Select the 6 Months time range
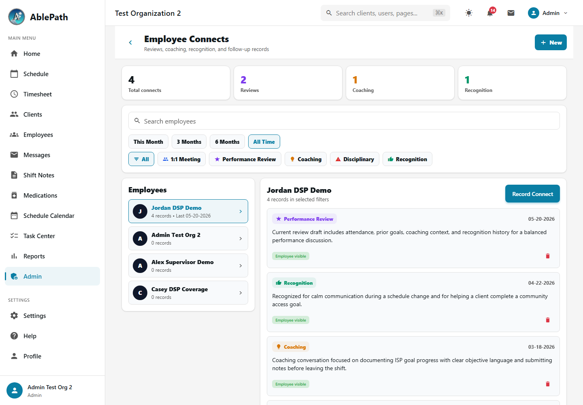The width and height of the screenshot is (583, 405). pyautogui.click(x=227, y=142)
